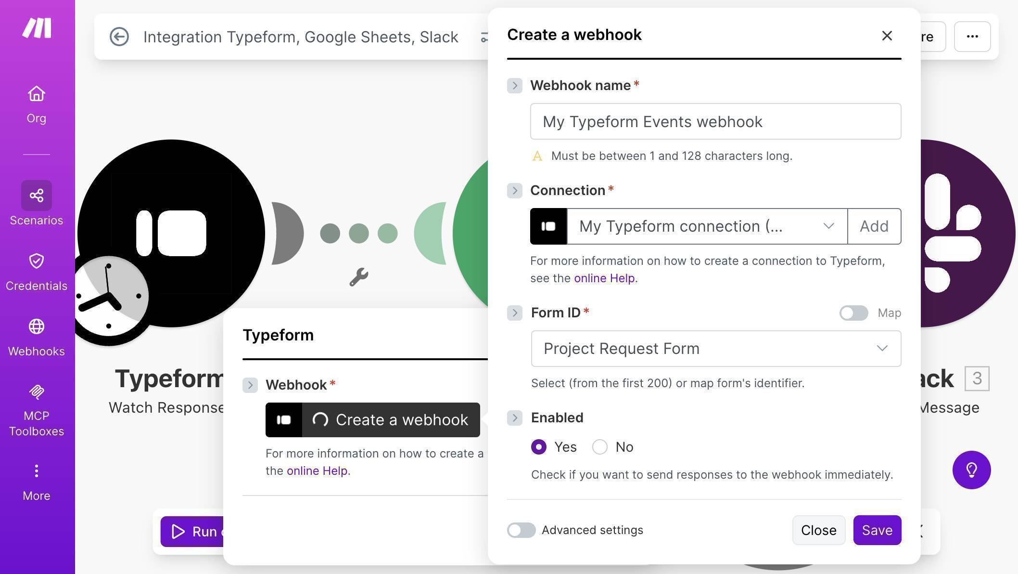Select the No option for Enabled
Screen dimensions: 1018x574
600,447
